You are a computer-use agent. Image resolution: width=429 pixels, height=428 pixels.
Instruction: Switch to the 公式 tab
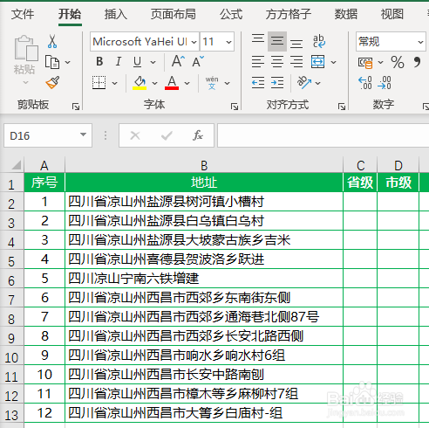pyautogui.click(x=231, y=14)
